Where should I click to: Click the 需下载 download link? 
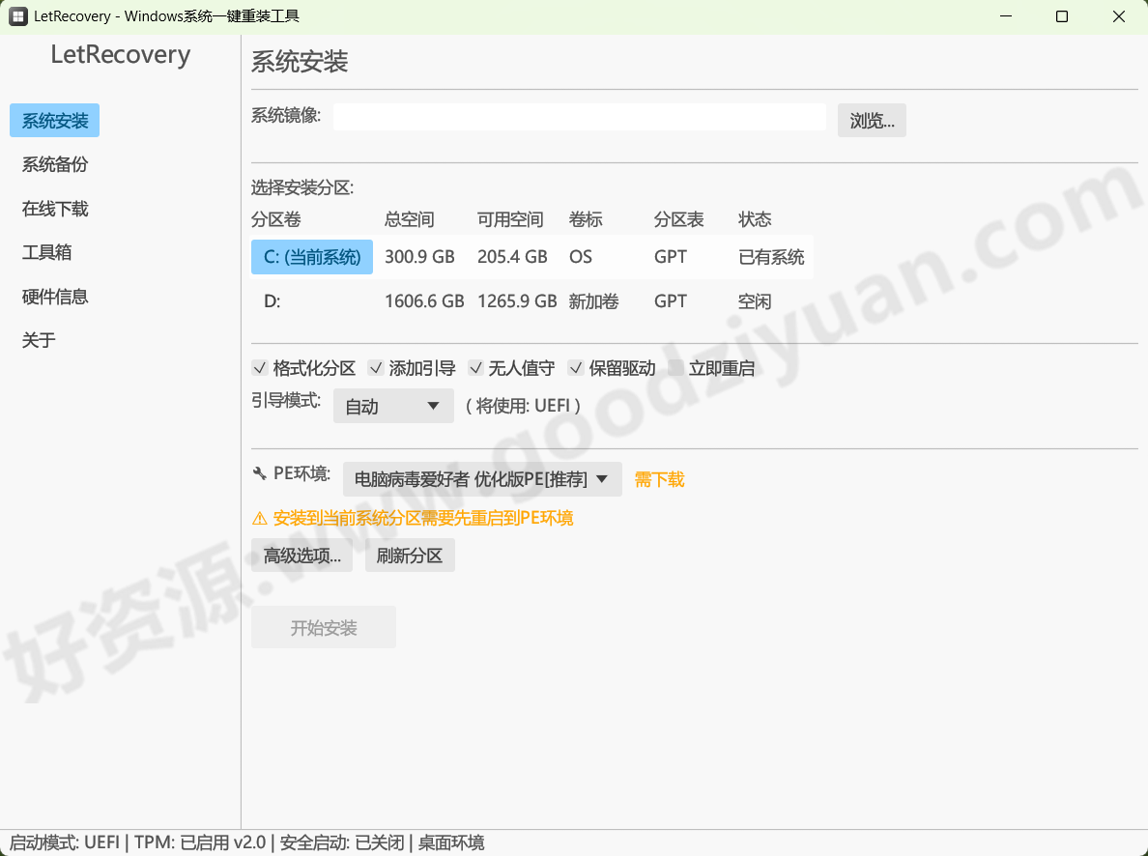pyautogui.click(x=658, y=478)
